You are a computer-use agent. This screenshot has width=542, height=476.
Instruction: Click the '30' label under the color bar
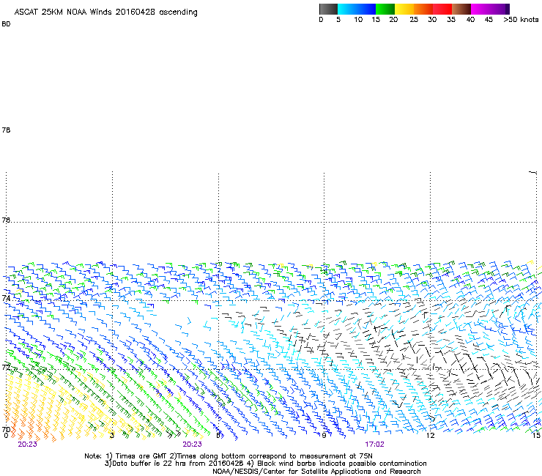(x=432, y=20)
